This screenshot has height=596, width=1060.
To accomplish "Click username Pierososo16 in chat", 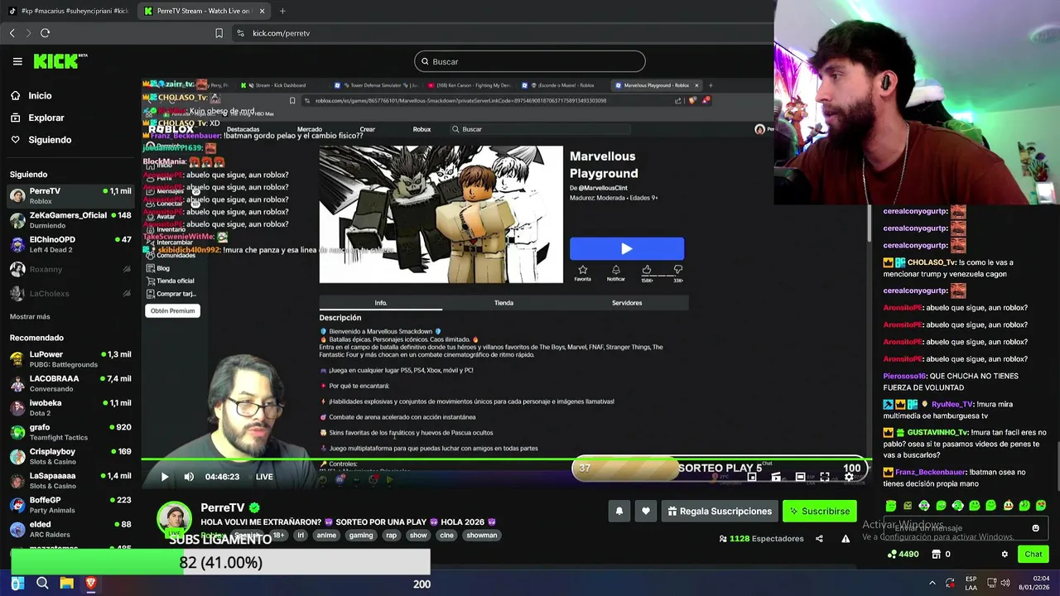I will tap(904, 376).
